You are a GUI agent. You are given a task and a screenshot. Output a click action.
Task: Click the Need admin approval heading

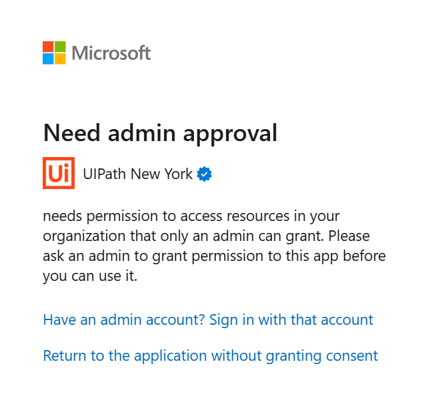[160, 133]
